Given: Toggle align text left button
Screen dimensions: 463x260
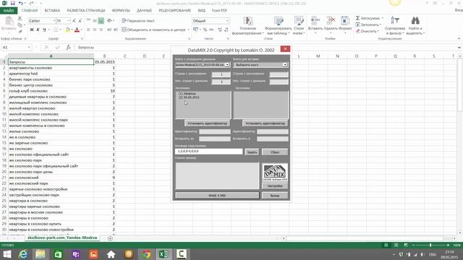Looking at the screenshot, I should point(88,30).
